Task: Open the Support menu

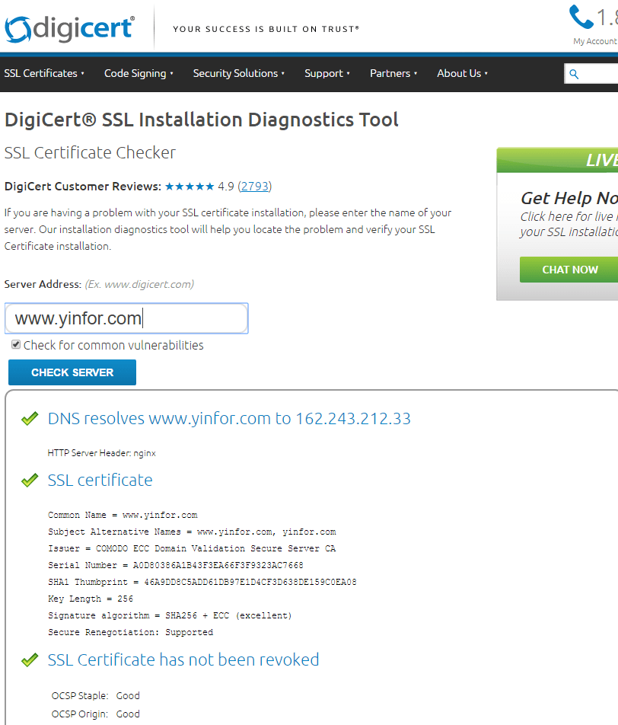Action: point(327,74)
